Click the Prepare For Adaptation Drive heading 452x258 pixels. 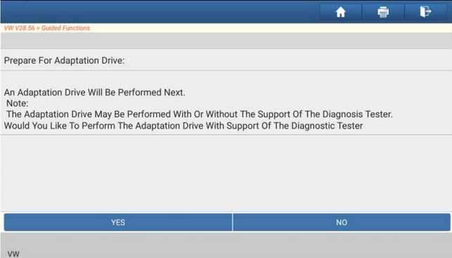click(x=64, y=60)
